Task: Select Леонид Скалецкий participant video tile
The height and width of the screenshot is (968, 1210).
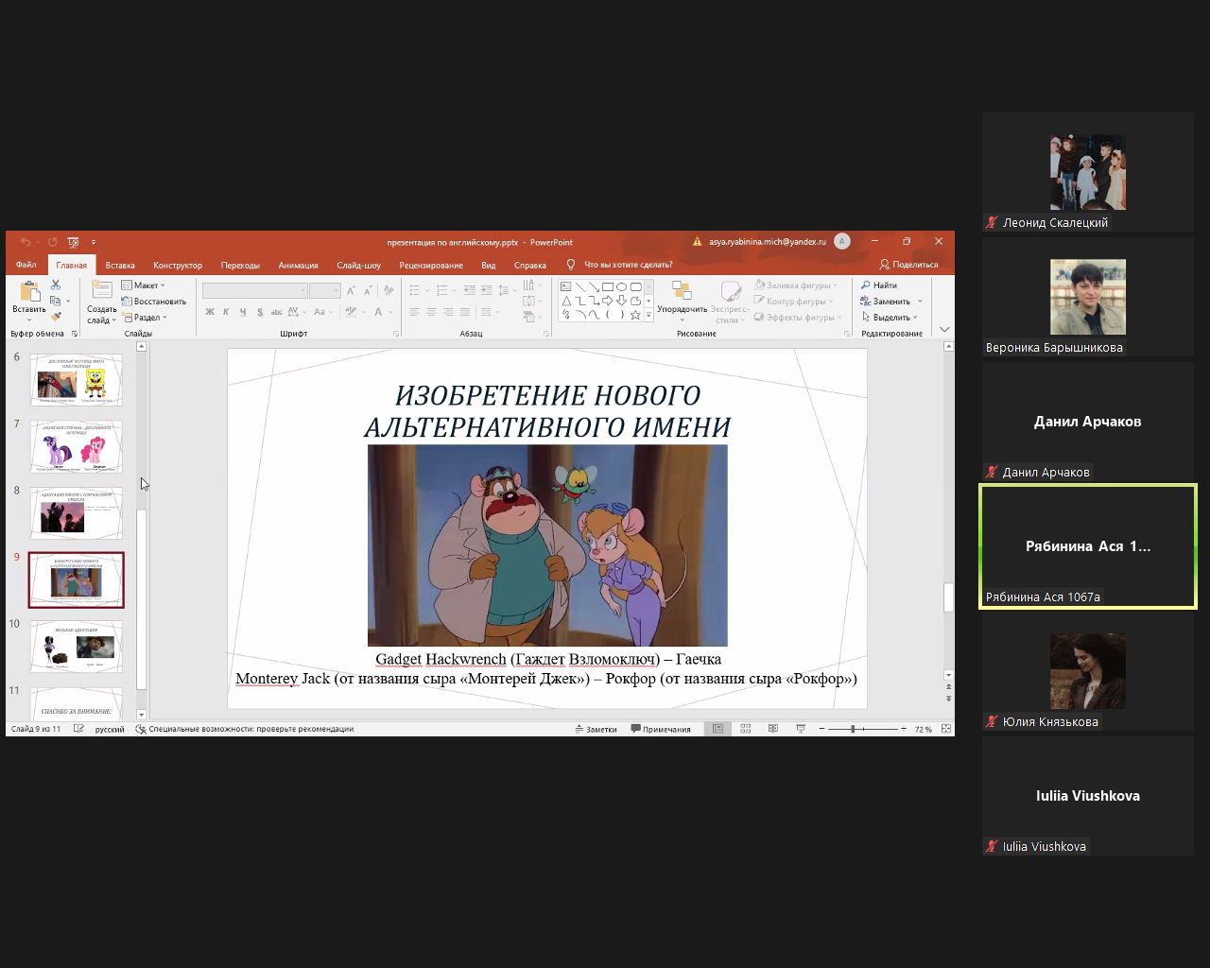Action: point(1088,172)
